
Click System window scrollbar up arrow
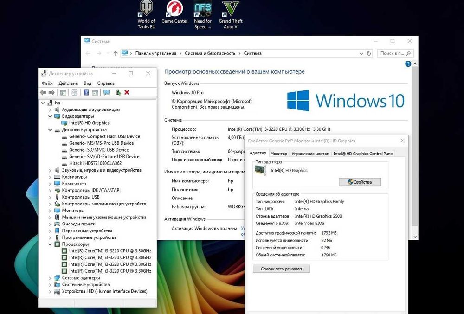coord(415,64)
